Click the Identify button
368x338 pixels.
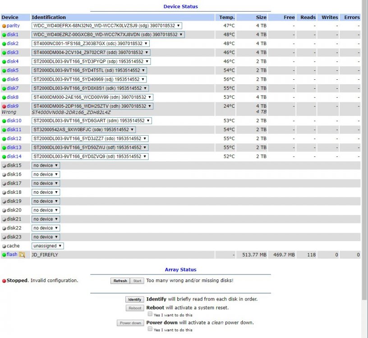[134, 300]
